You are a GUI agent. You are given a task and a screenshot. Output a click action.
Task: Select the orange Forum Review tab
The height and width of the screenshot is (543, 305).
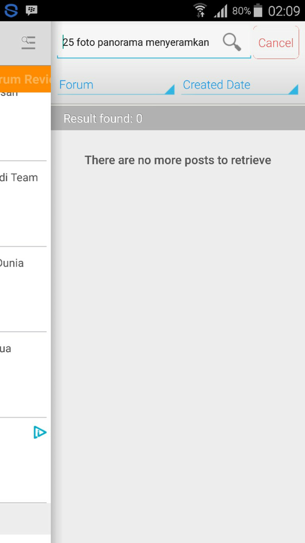(x=25, y=79)
